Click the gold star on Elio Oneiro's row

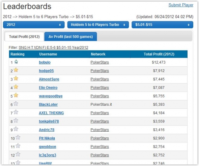click(16, 87)
